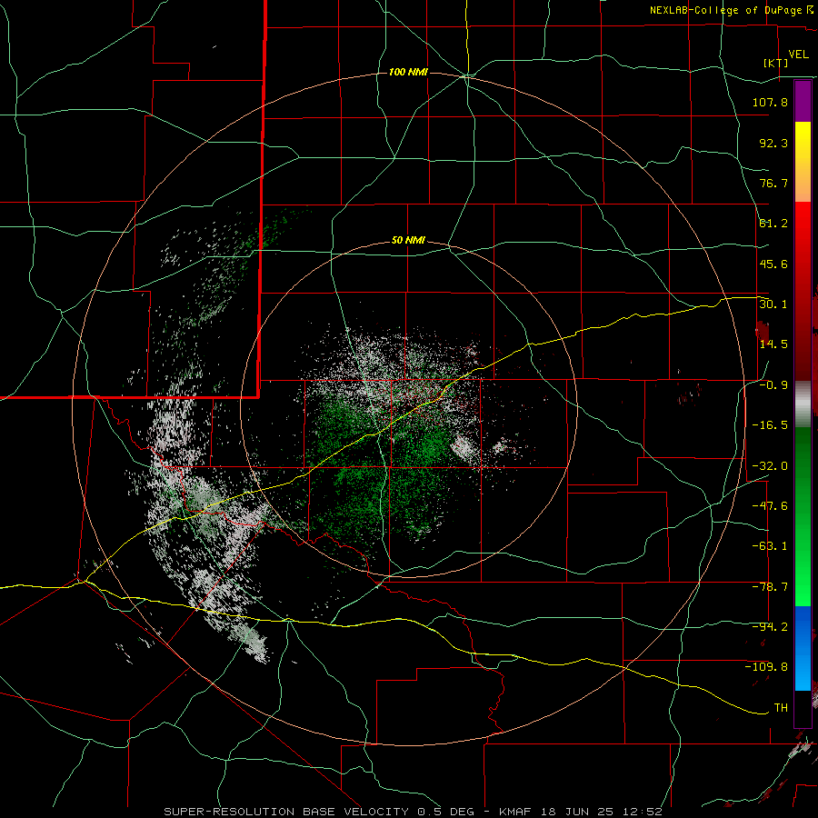Click the -47.6 velocity scale value

pyautogui.click(x=770, y=506)
